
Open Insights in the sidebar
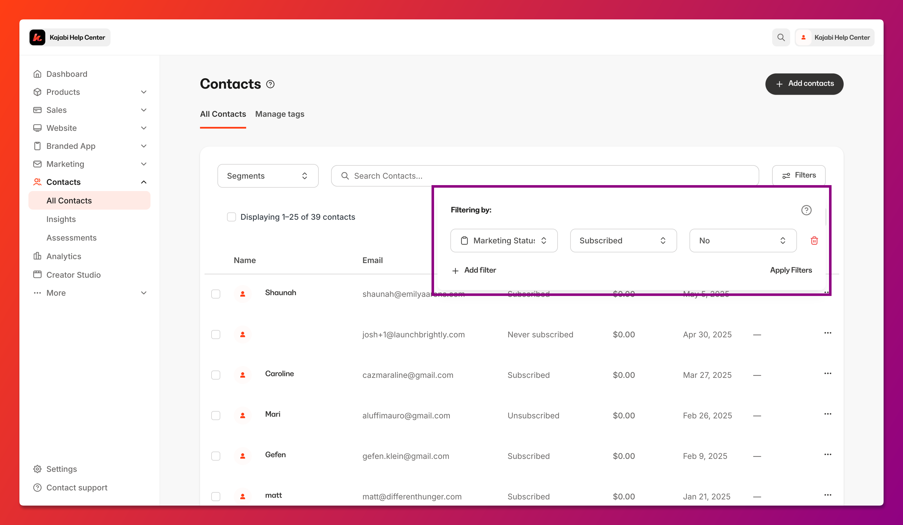(61, 219)
